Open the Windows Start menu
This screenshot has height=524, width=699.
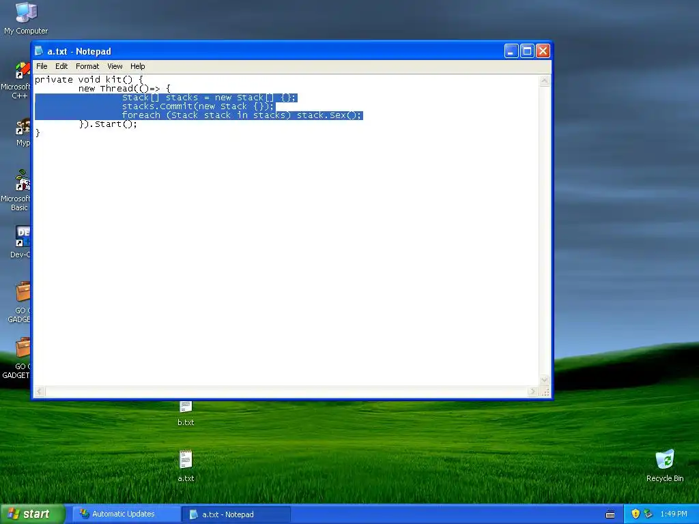pos(33,514)
